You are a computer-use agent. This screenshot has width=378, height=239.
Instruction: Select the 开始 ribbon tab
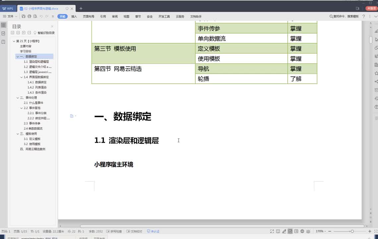62,16
